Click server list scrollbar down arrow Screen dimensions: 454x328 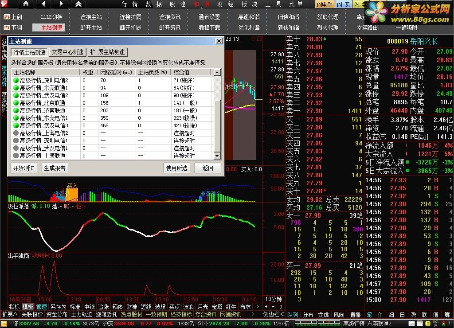point(217,156)
